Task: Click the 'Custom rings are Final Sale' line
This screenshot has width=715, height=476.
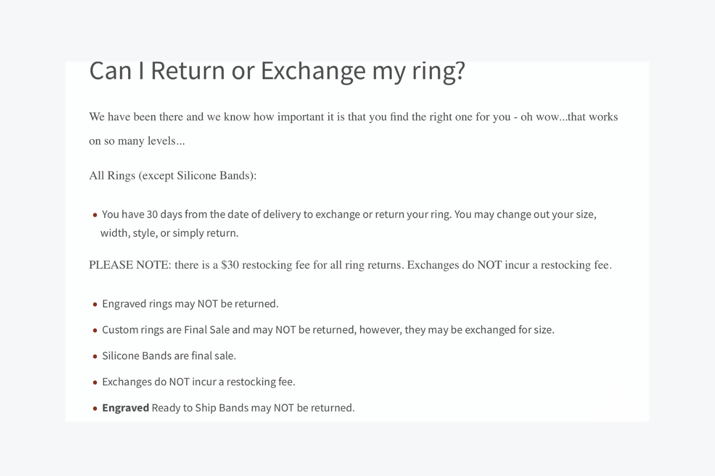Action: pyautogui.click(x=328, y=330)
